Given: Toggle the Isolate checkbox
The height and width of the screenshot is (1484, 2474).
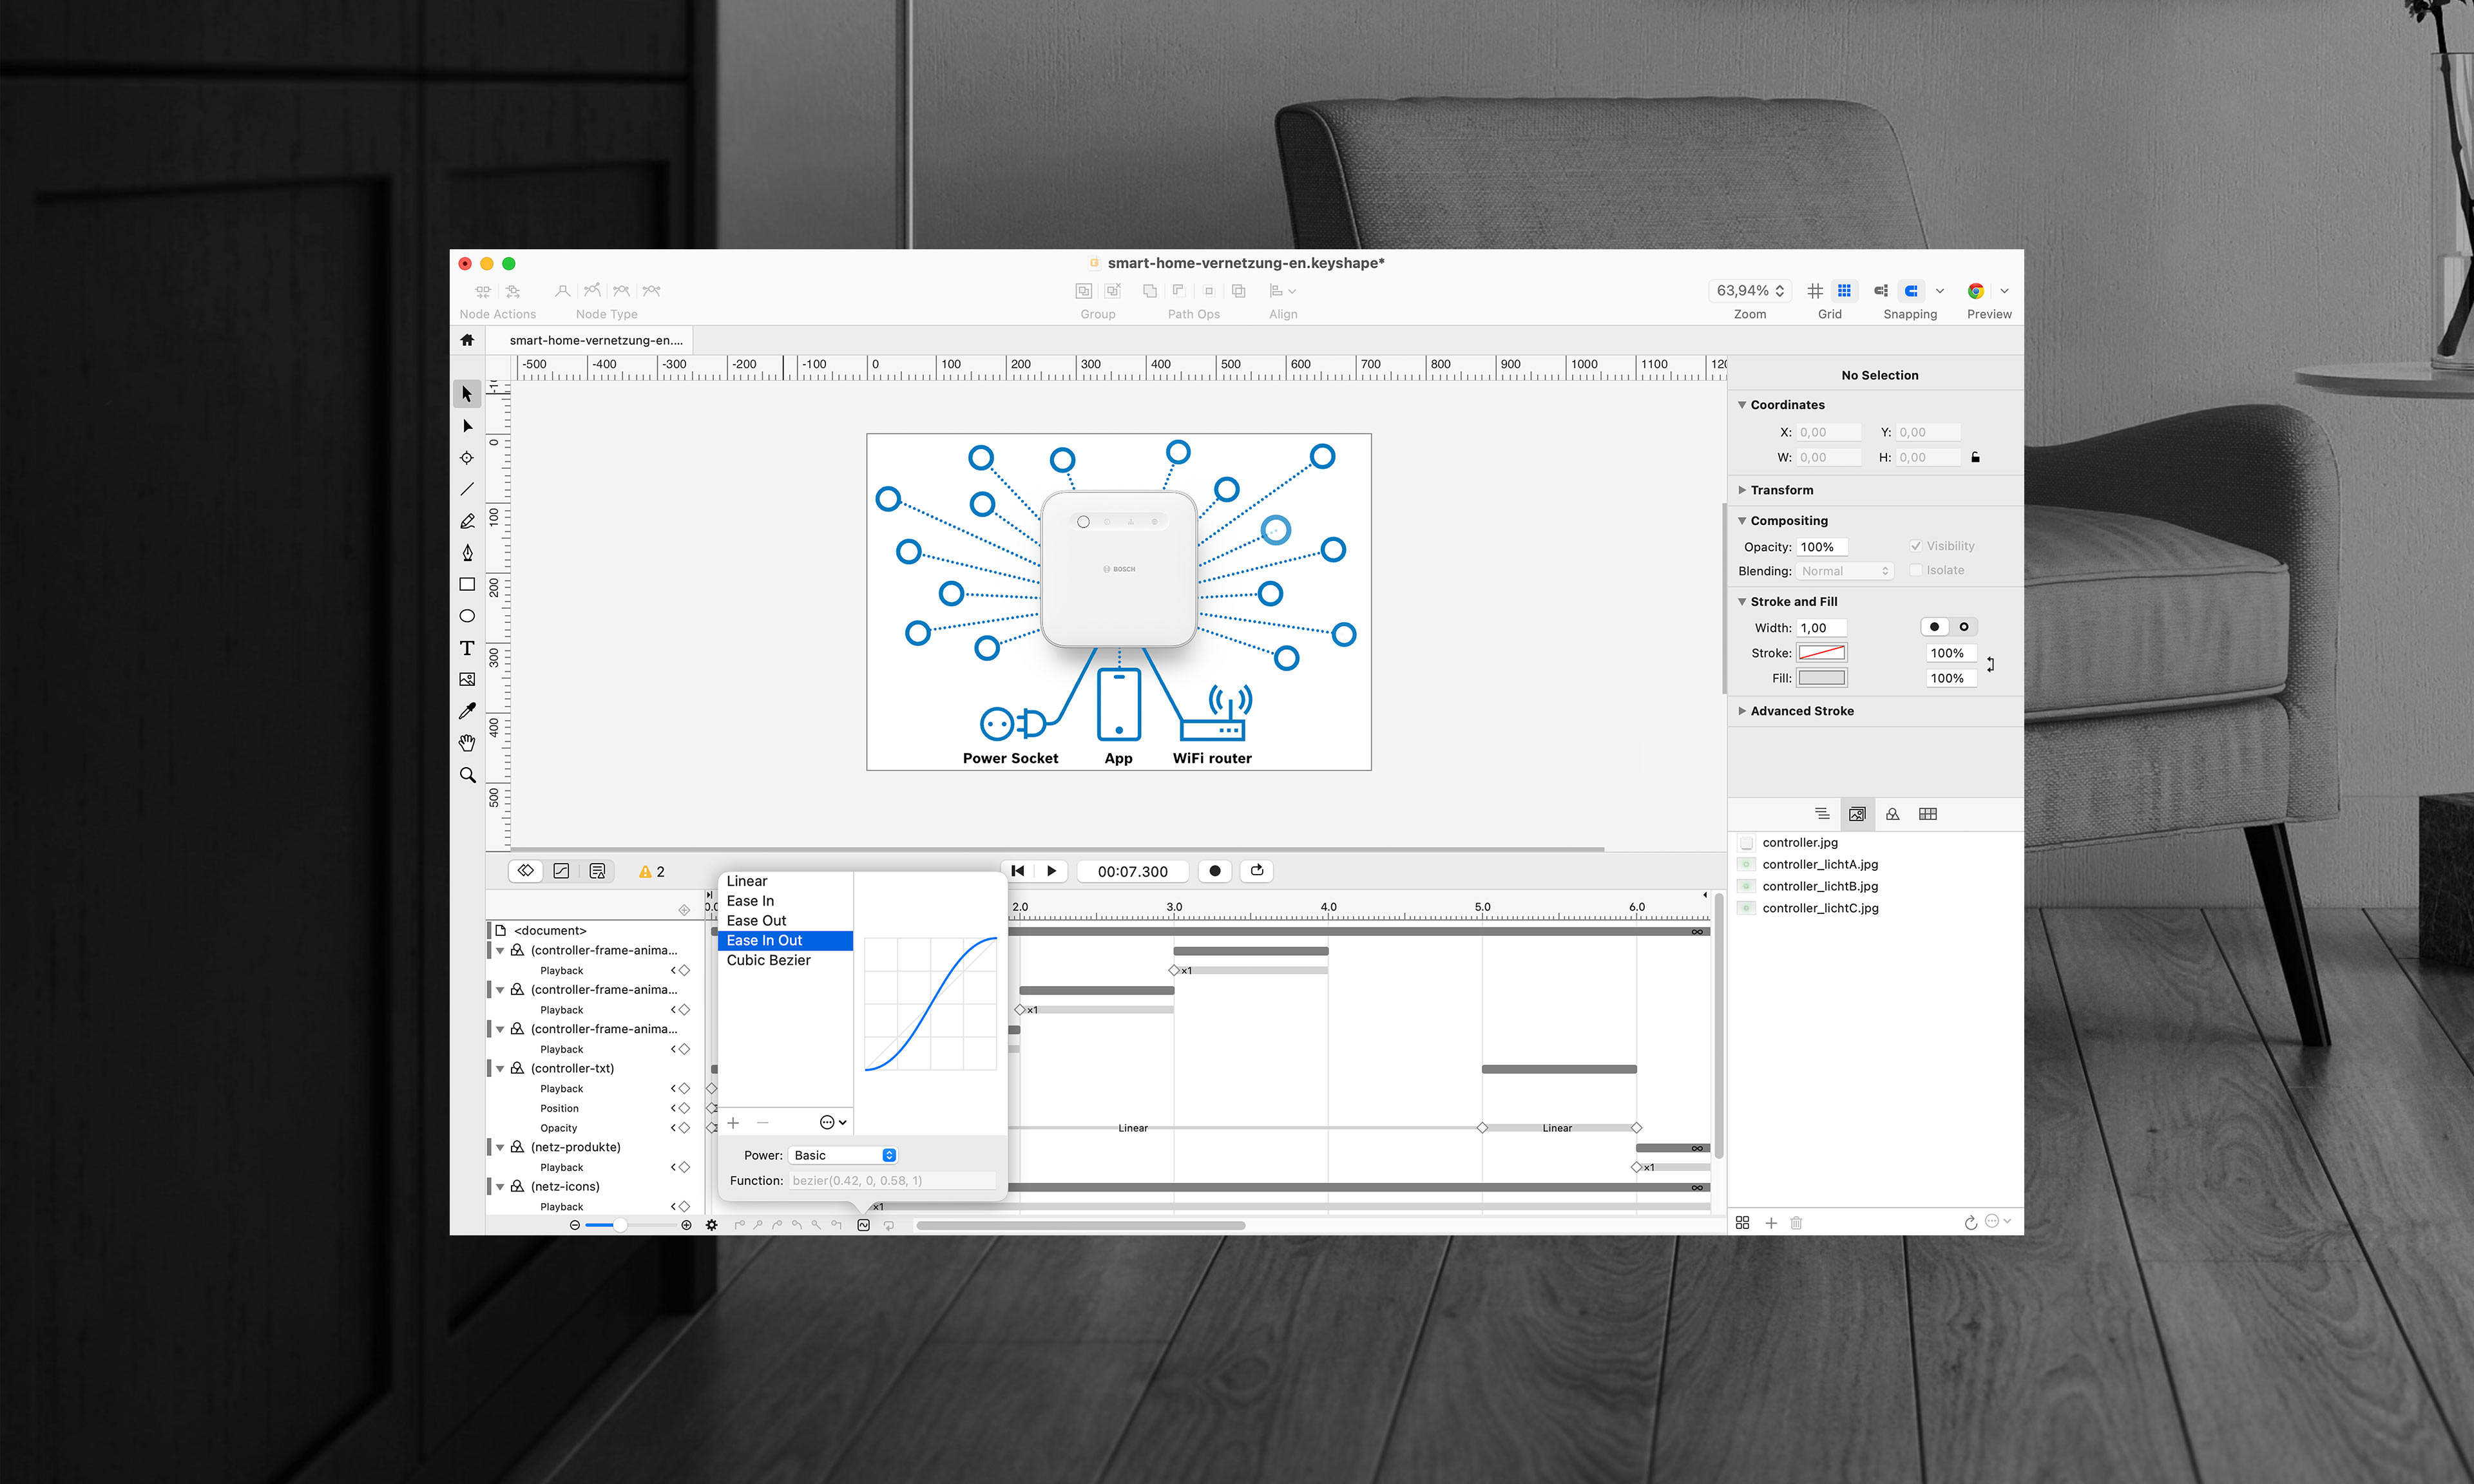Looking at the screenshot, I should point(1916,570).
